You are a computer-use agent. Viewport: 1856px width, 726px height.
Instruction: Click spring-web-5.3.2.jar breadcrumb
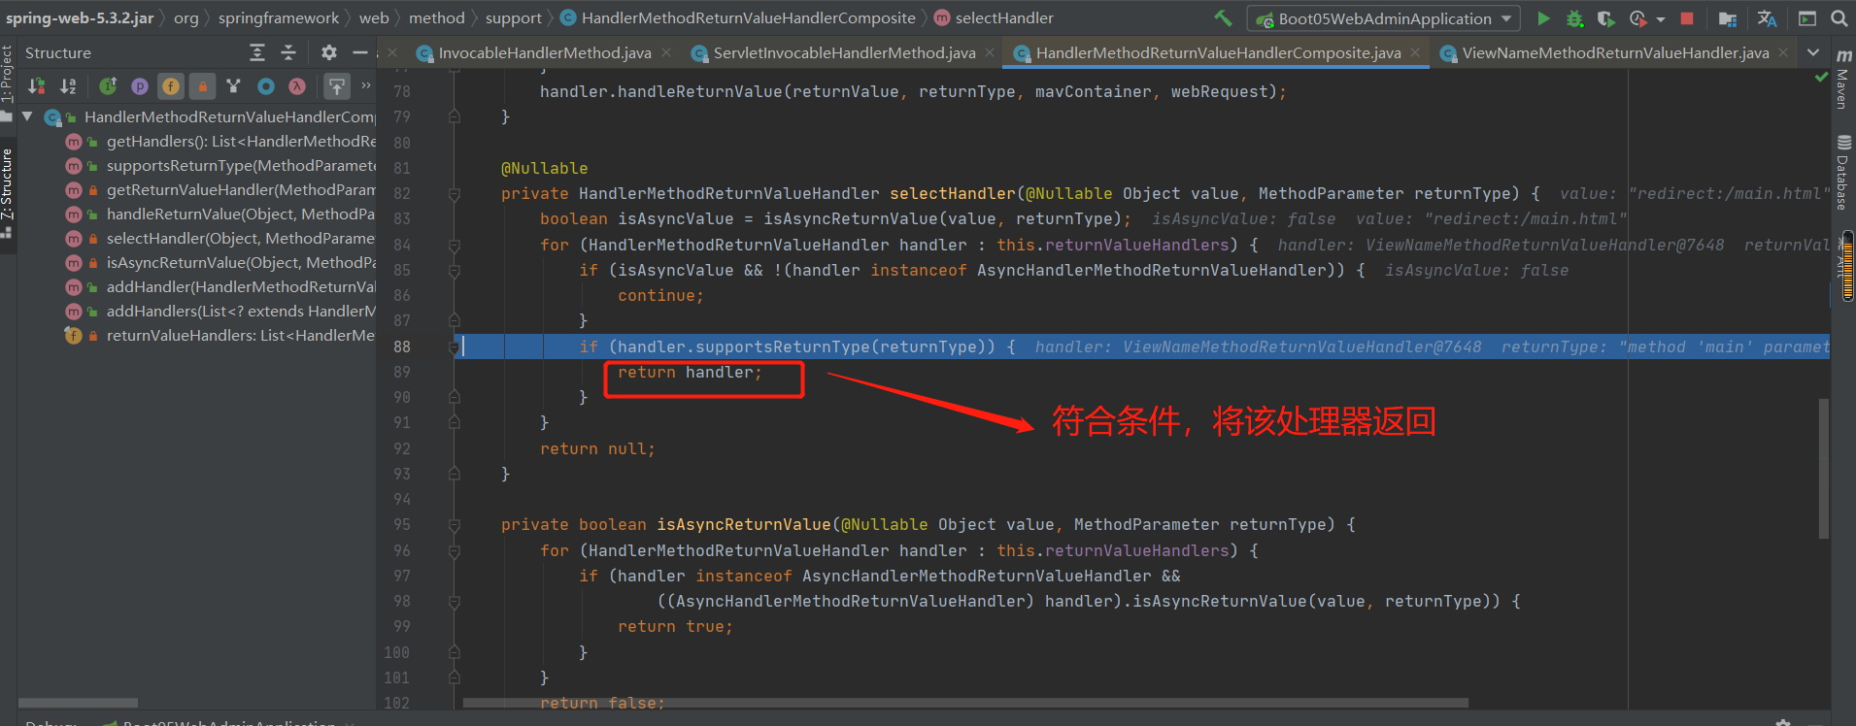tap(80, 17)
